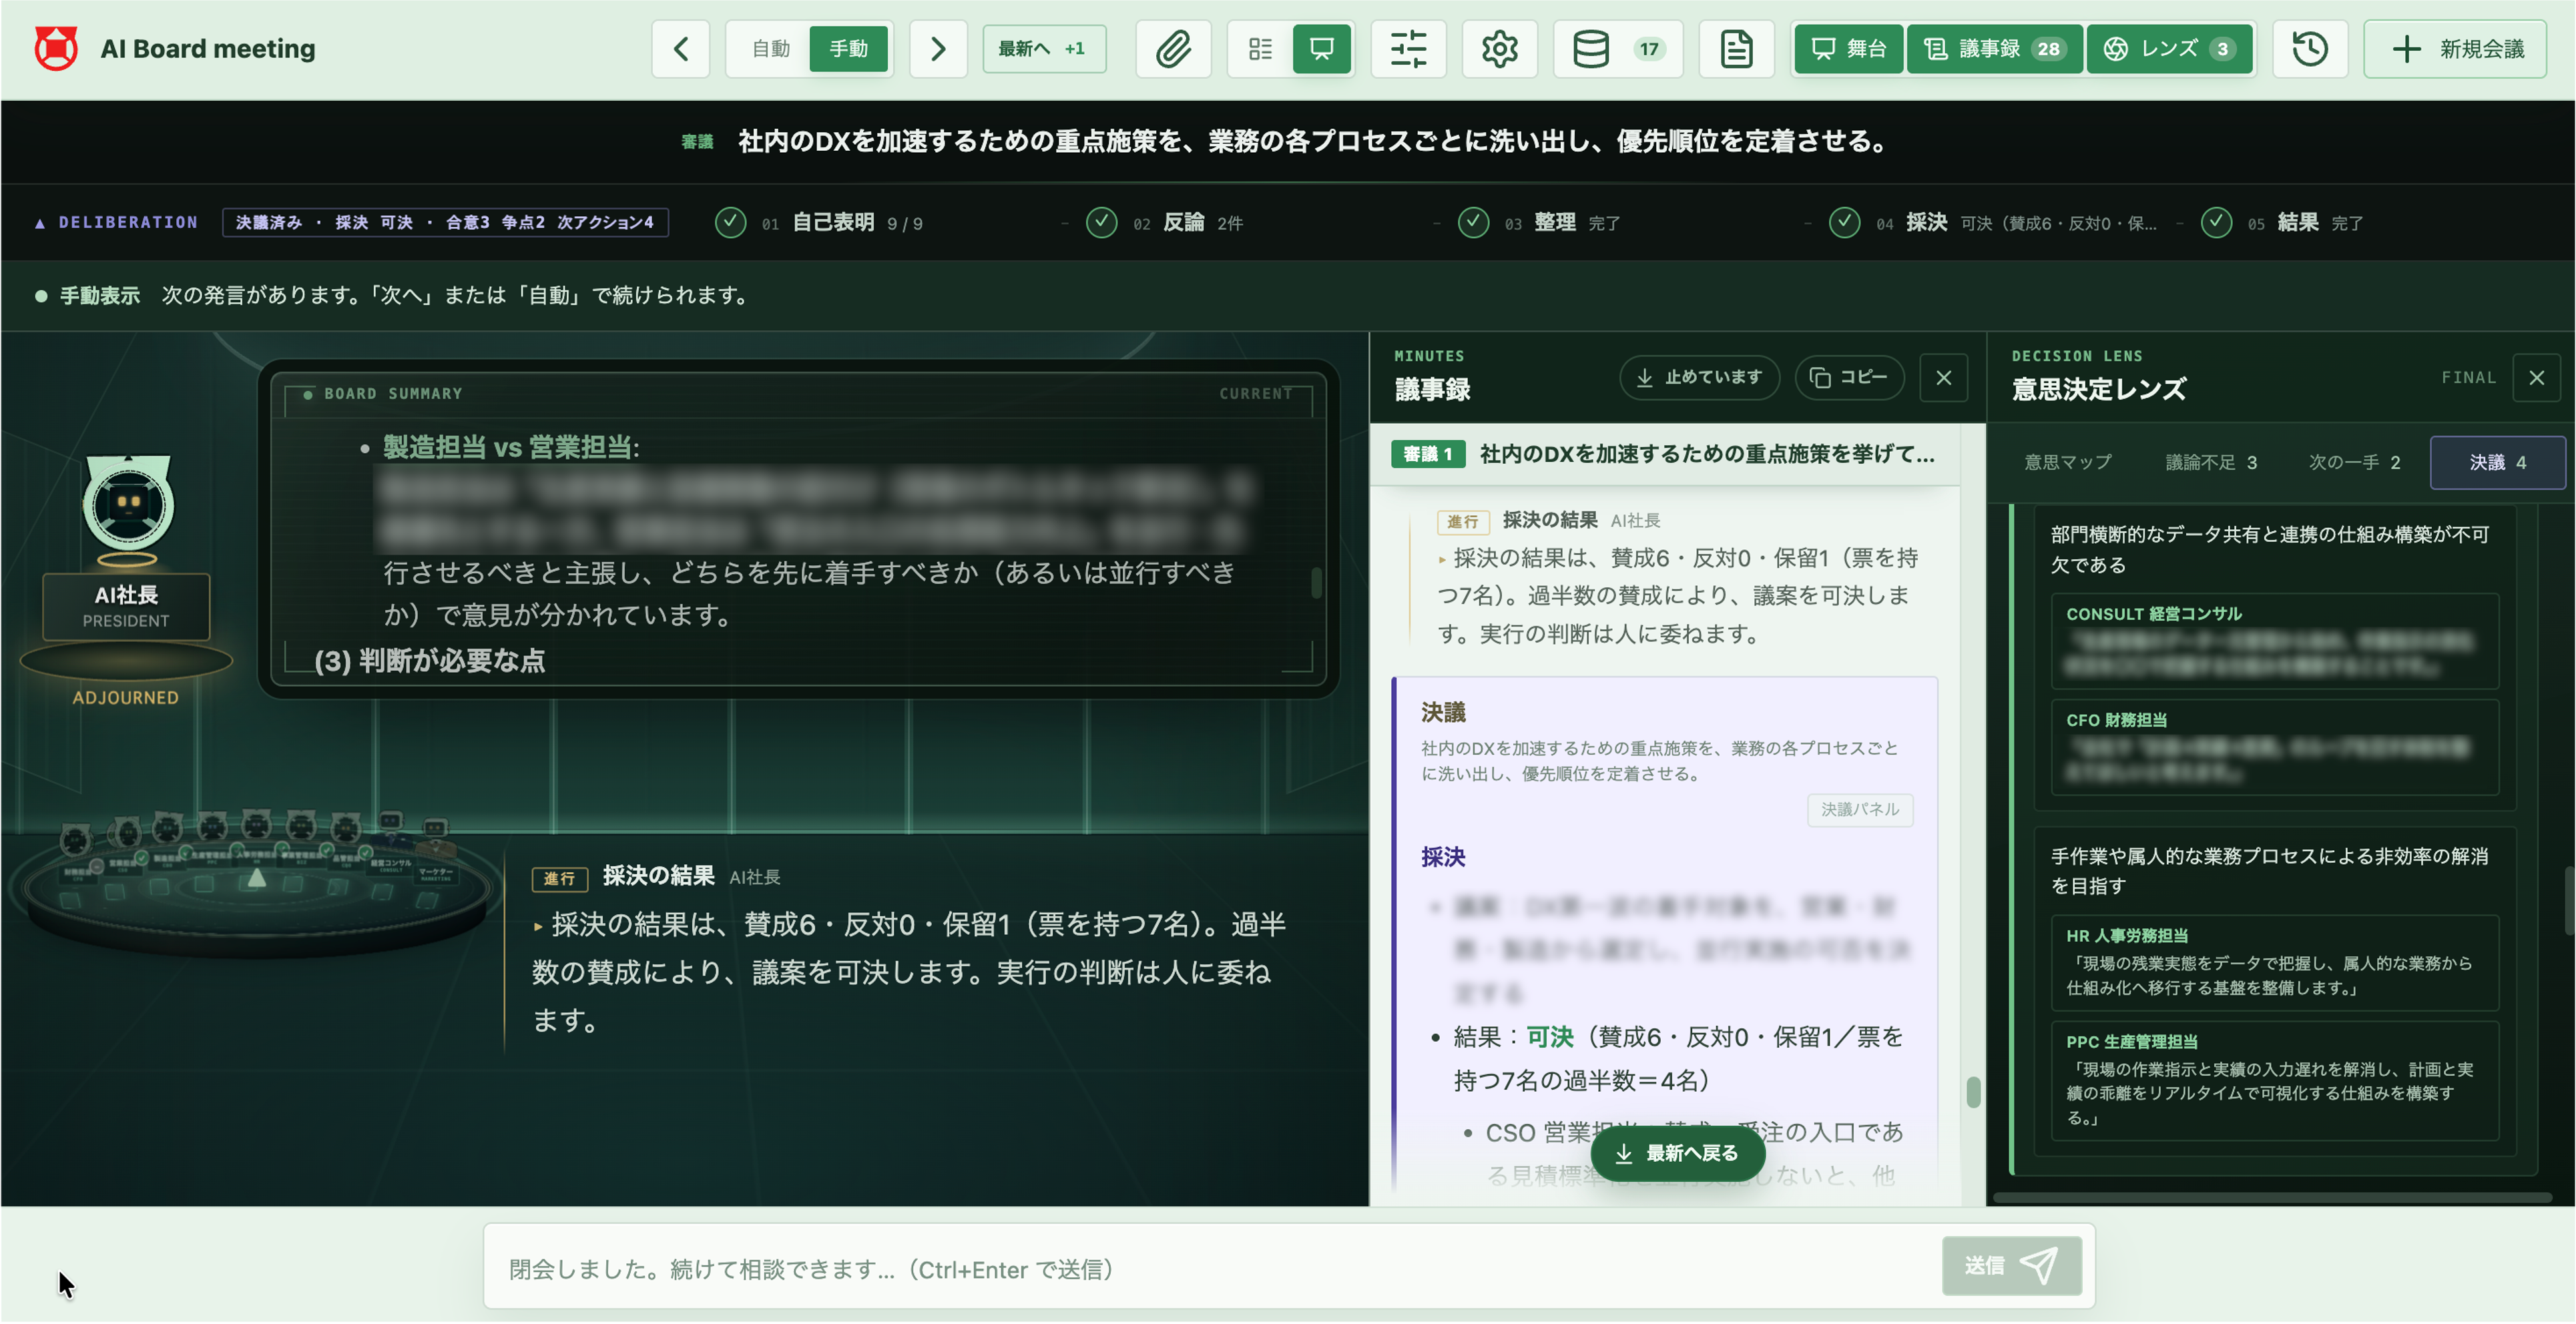Open the database icon with 17 badge
The width and height of the screenshot is (2576, 1324).
[1617, 48]
